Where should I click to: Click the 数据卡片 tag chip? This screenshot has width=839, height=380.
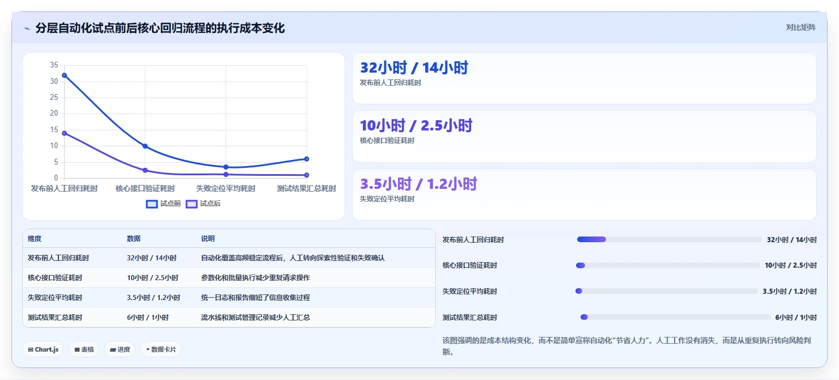[x=161, y=349]
